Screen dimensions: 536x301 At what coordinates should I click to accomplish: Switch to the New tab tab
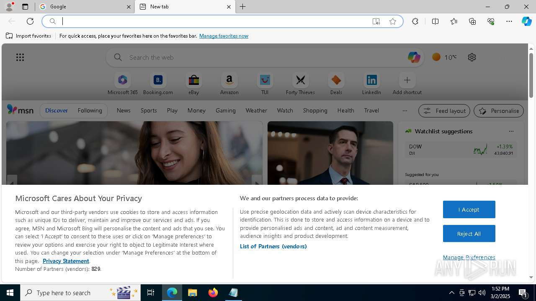[x=184, y=7]
